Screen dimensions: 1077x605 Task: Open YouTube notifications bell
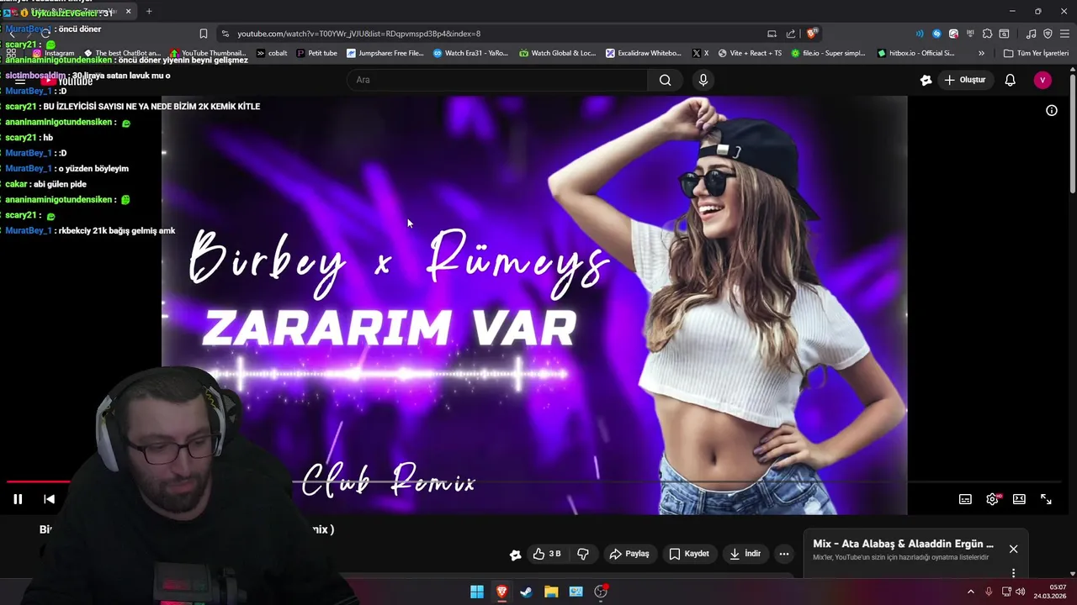click(1011, 80)
